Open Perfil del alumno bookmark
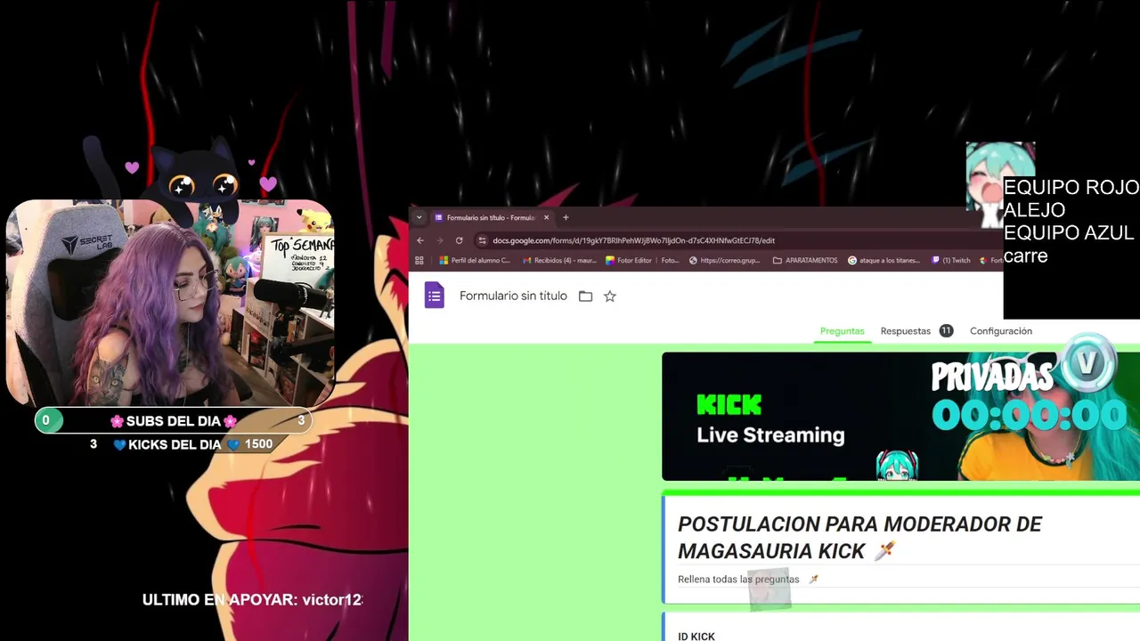Viewport: 1140px width, 641px height. tap(476, 261)
